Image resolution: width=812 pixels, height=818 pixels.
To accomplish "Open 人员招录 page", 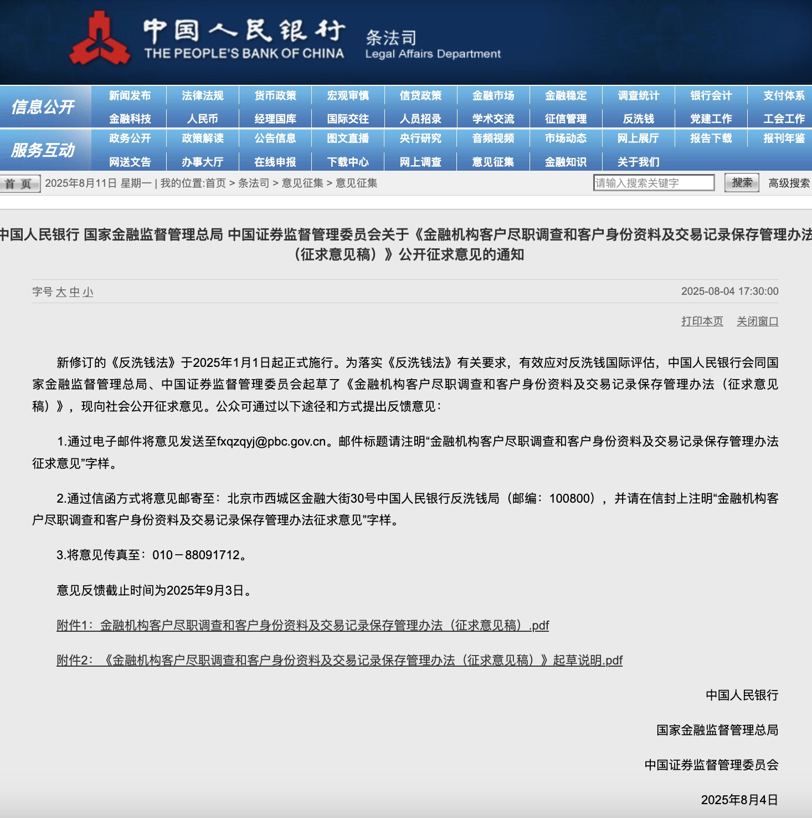I will [420, 119].
